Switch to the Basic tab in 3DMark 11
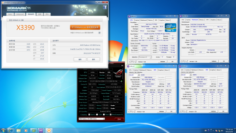 (10, 14)
